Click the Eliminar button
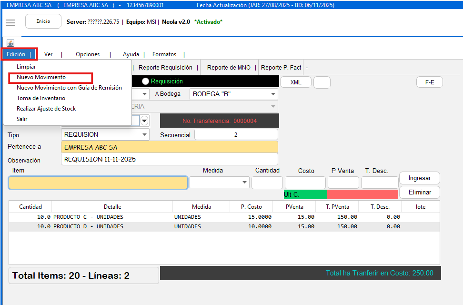This screenshot has height=305, width=463. 419,193
